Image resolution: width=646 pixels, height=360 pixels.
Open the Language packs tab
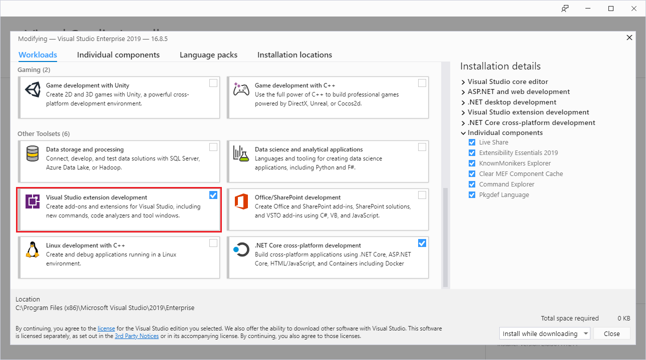click(208, 55)
